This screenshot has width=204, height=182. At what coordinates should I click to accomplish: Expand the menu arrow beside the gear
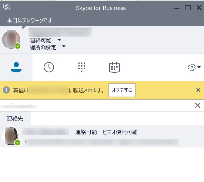tap(199, 67)
